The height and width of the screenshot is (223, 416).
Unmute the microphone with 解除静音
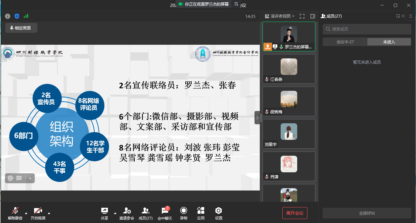pyautogui.click(x=15, y=213)
